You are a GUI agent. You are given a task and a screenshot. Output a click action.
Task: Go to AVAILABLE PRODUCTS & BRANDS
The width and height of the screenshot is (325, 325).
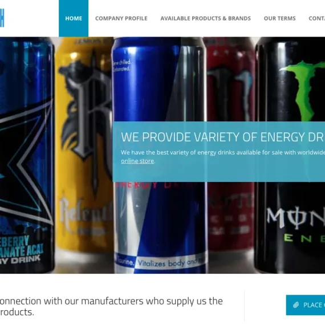[x=205, y=18]
